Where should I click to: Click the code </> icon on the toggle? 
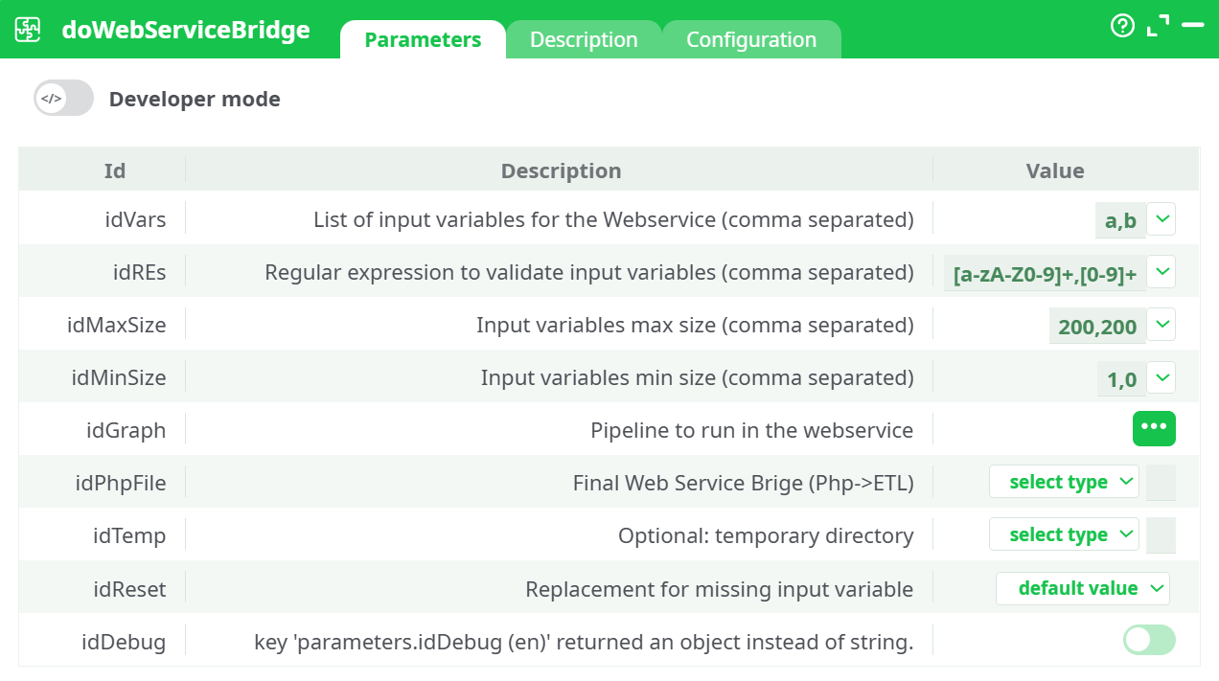(x=49, y=98)
